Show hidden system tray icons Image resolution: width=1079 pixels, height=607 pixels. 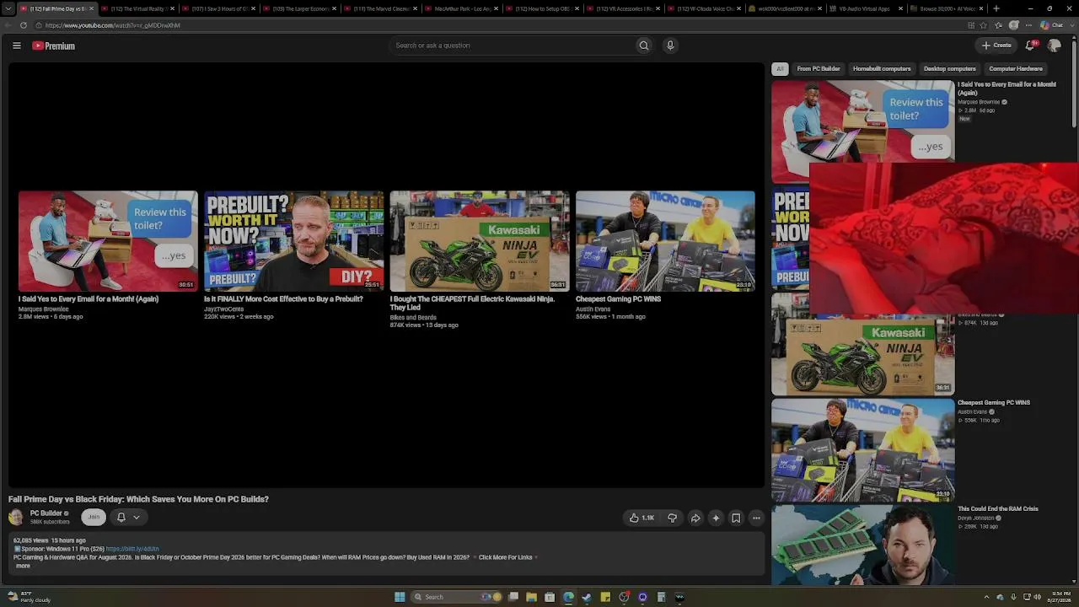click(987, 597)
